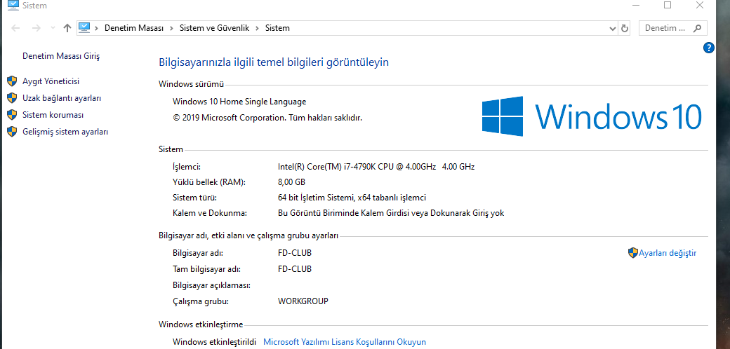Image resolution: width=730 pixels, height=349 pixels.
Task: Click the search magnifier icon
Action: (697, 28)
